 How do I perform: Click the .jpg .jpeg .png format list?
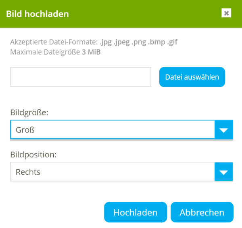139,42
